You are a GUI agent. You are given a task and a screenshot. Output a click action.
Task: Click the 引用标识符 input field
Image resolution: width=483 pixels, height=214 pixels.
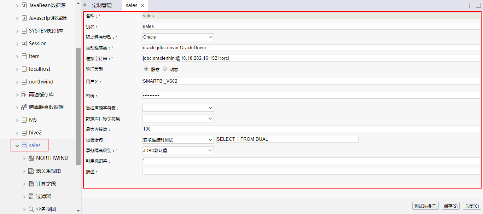click(x=311, y=161)
